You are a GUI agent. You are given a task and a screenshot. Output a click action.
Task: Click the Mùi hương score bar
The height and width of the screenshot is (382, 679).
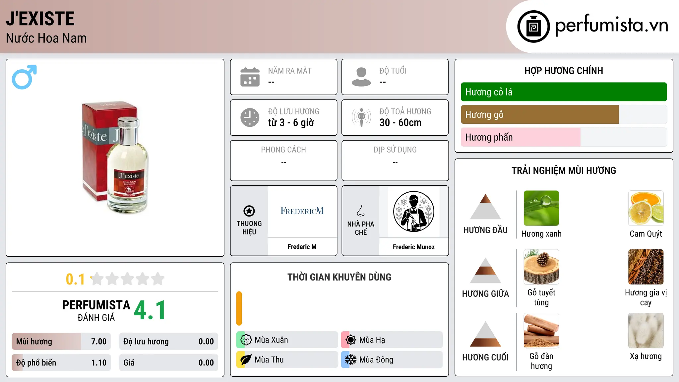point(61,342)
